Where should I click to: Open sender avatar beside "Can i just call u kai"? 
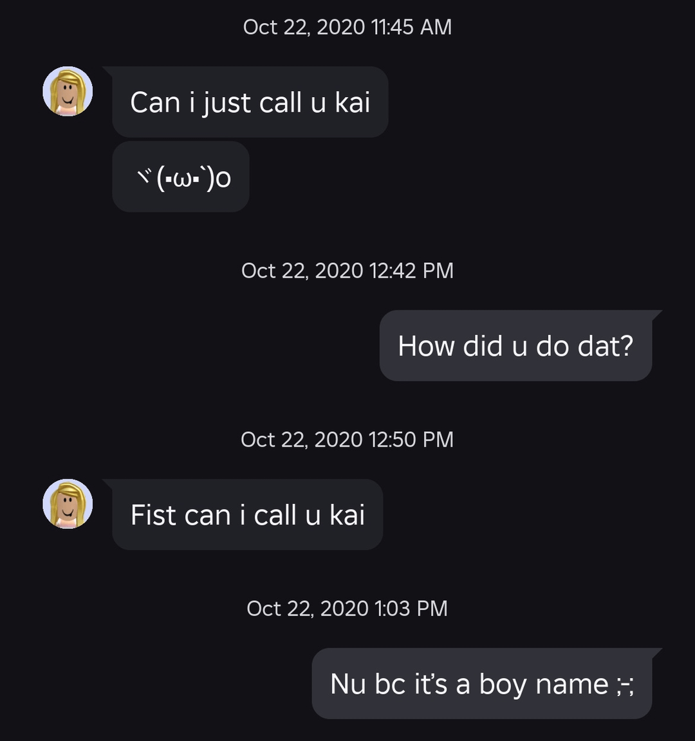click(68, 91)
